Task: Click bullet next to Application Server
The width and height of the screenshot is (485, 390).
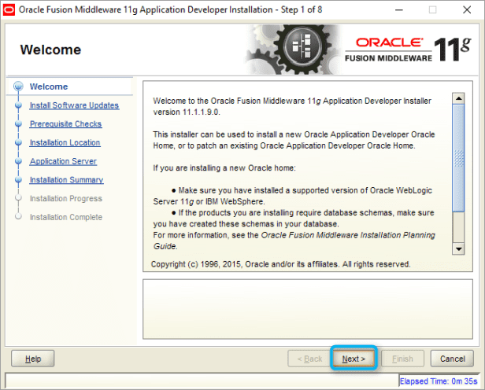Action: (19, 161)
